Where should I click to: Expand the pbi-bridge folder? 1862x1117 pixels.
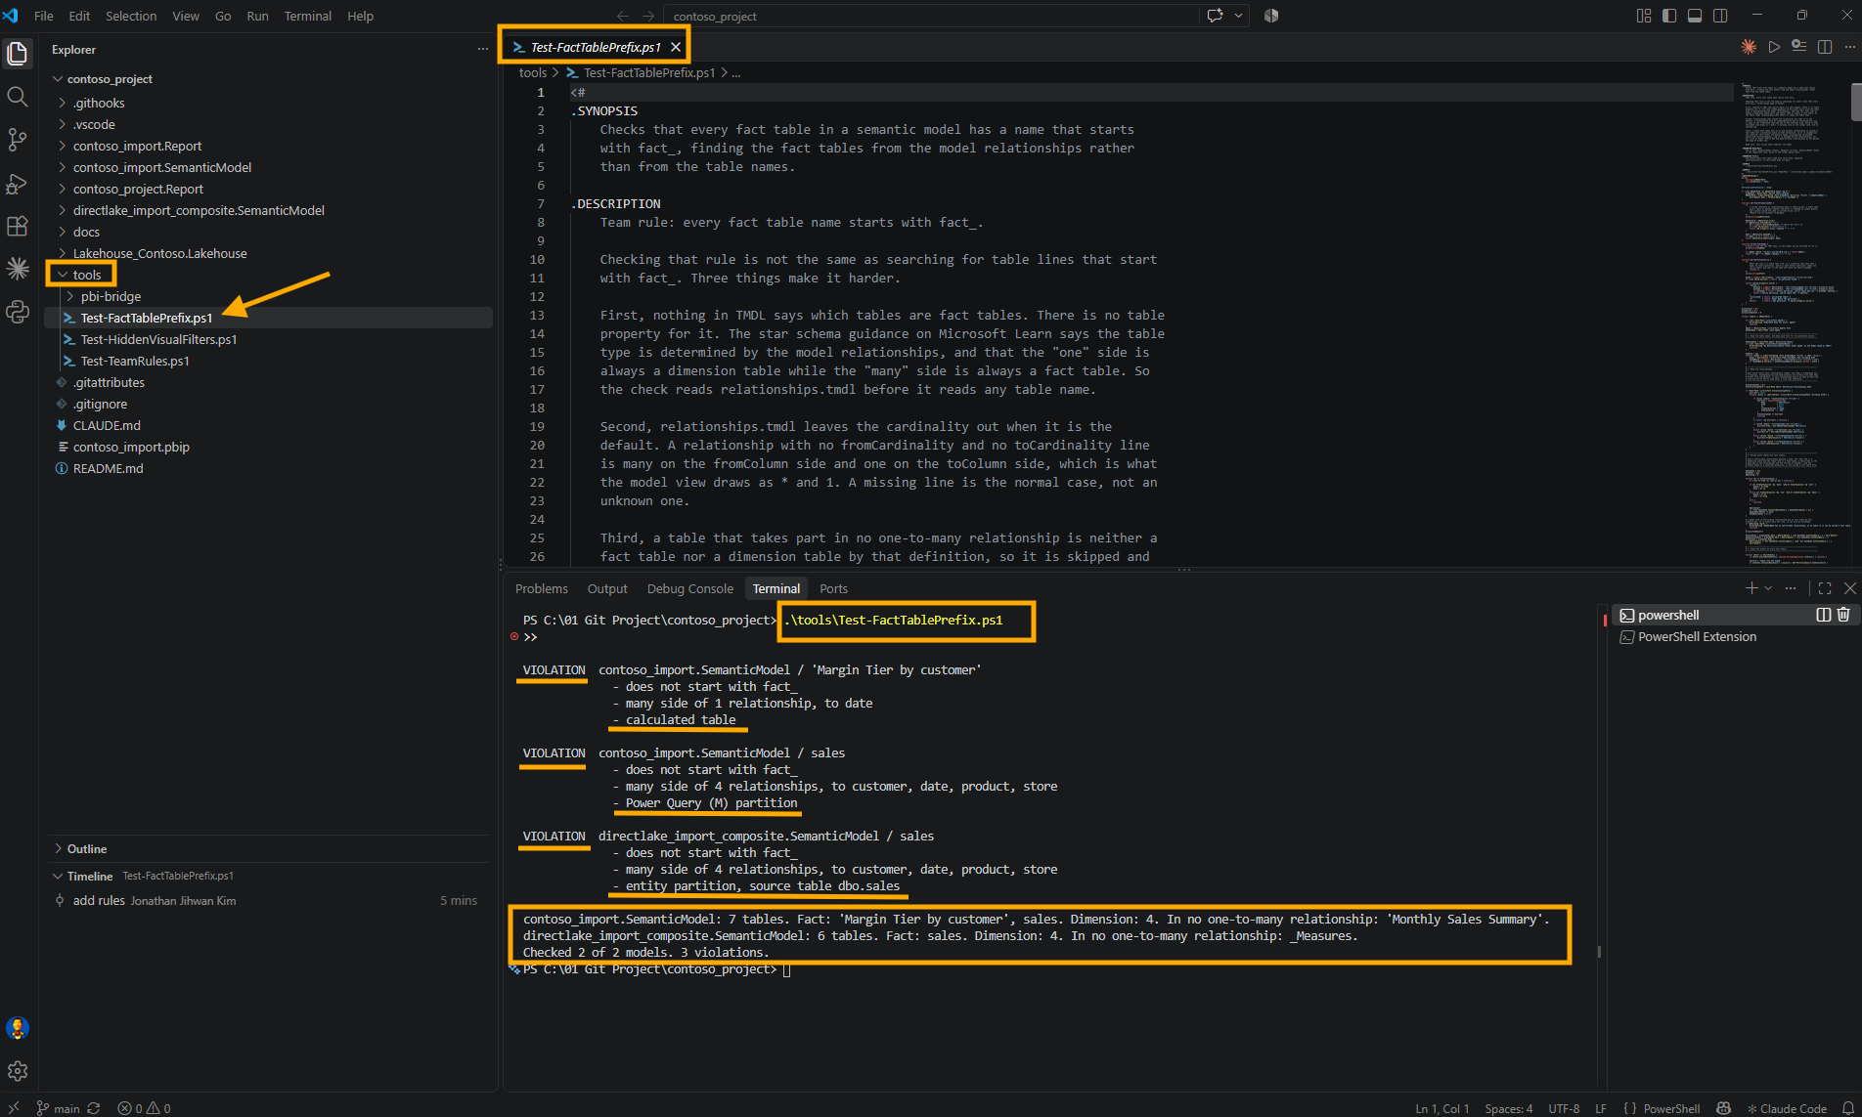pos(70,296)
